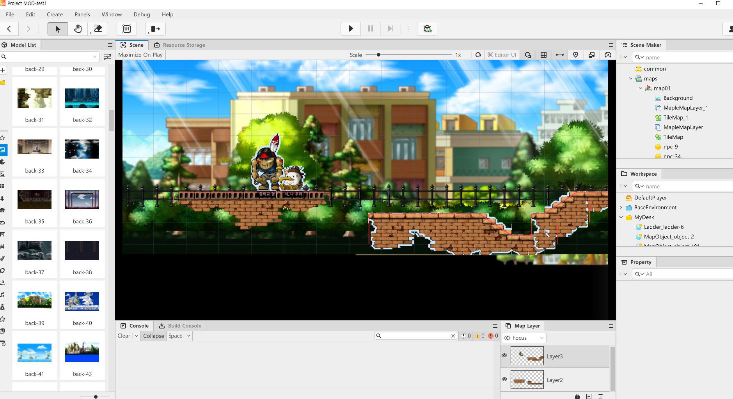The width and height of the screenshot is (733, 399).
Task: Pause the running game
Action: point(371,29)
